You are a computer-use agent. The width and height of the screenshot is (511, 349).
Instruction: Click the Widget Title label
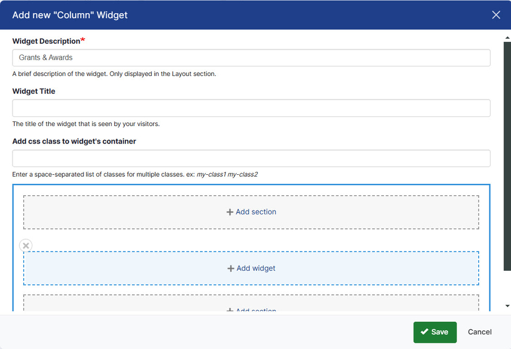click(34, 91)
